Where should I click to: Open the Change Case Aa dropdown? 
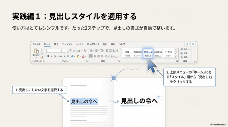79,51
